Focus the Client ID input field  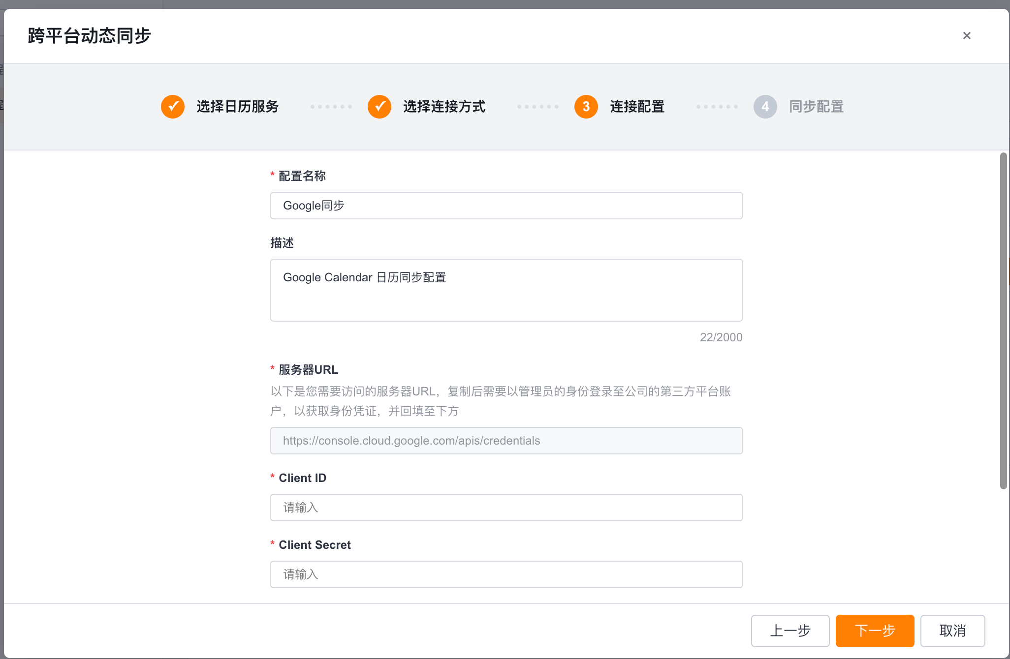click(506, 508)
